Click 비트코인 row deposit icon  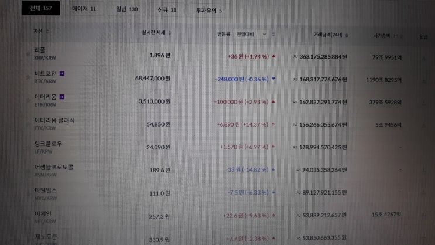click(424, 80)
